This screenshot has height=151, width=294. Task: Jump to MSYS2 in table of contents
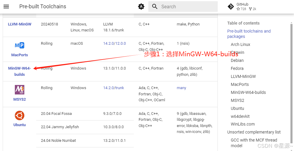pyautogui.click(x=237, y=100)
